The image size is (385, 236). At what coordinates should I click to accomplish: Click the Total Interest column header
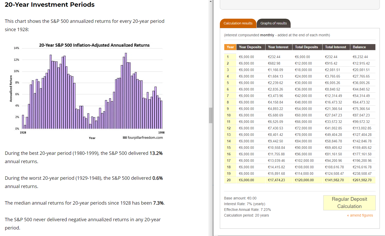(335, 47)
